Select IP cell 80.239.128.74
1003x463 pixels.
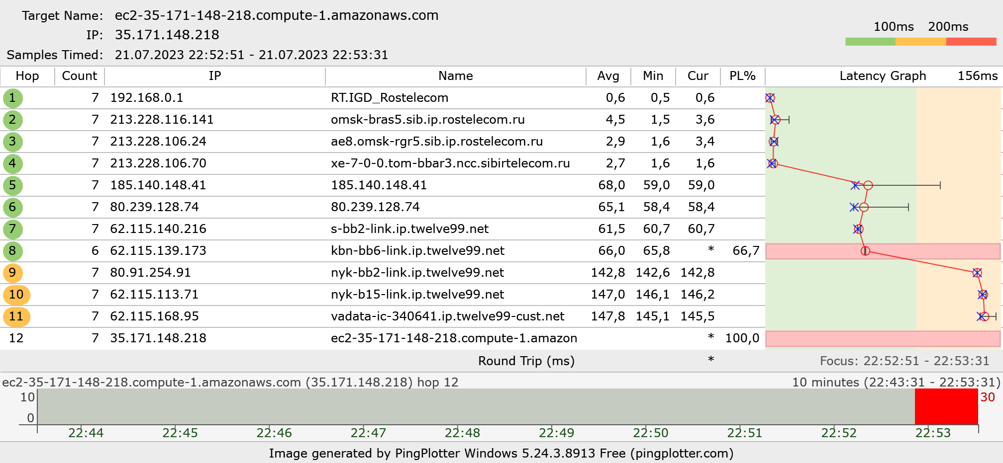155,207
